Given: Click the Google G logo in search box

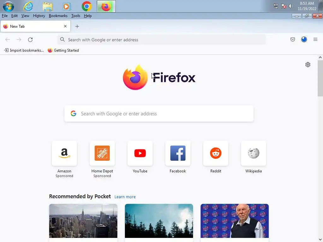Looking at the screenshot, I should click(73, 113).
